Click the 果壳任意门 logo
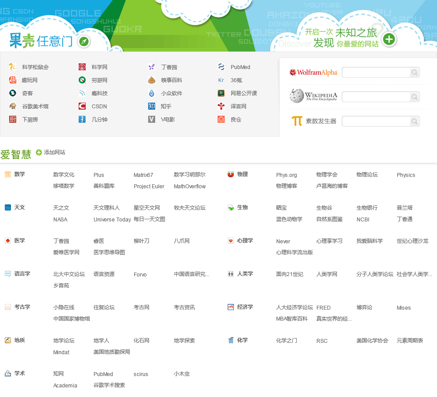The height and width of the screenshot is (397, 437). click(40, 41)
